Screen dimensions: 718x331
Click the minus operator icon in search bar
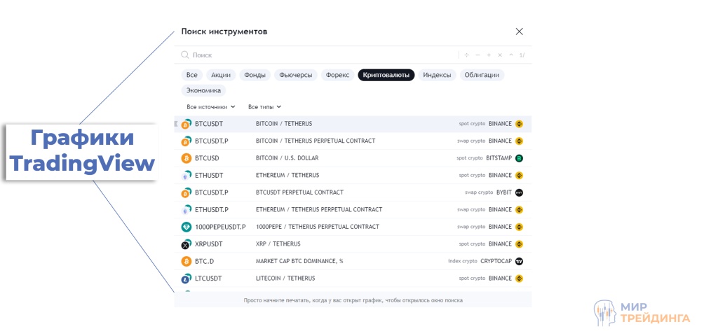coord(477,55)
